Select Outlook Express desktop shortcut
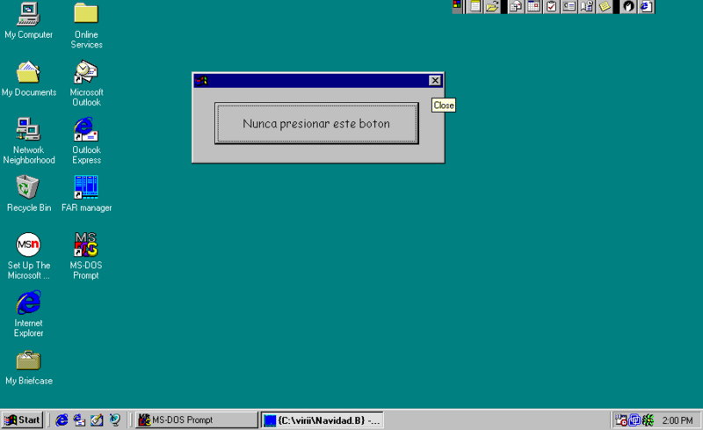703x430 pixels. [86, 141]
